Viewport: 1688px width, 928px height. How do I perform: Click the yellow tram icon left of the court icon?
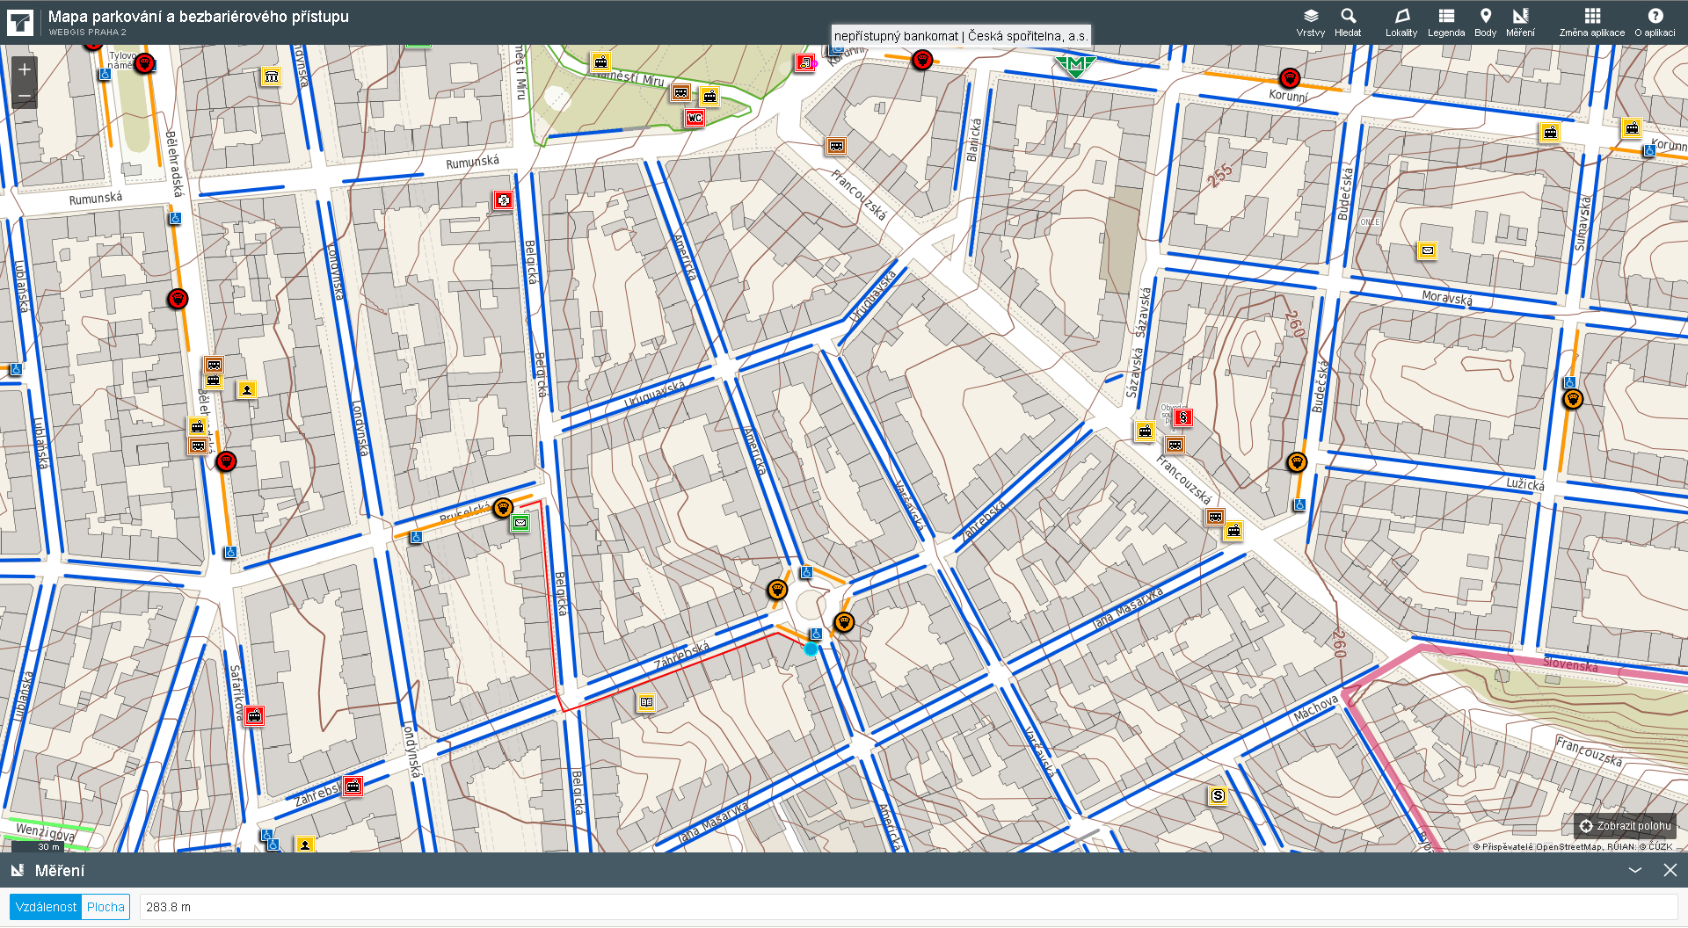1145,431
